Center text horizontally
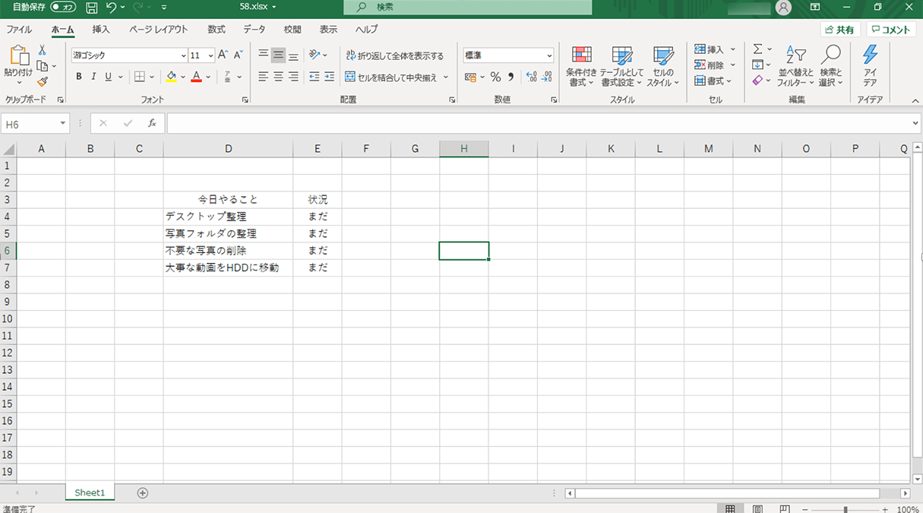 [278, 77]
